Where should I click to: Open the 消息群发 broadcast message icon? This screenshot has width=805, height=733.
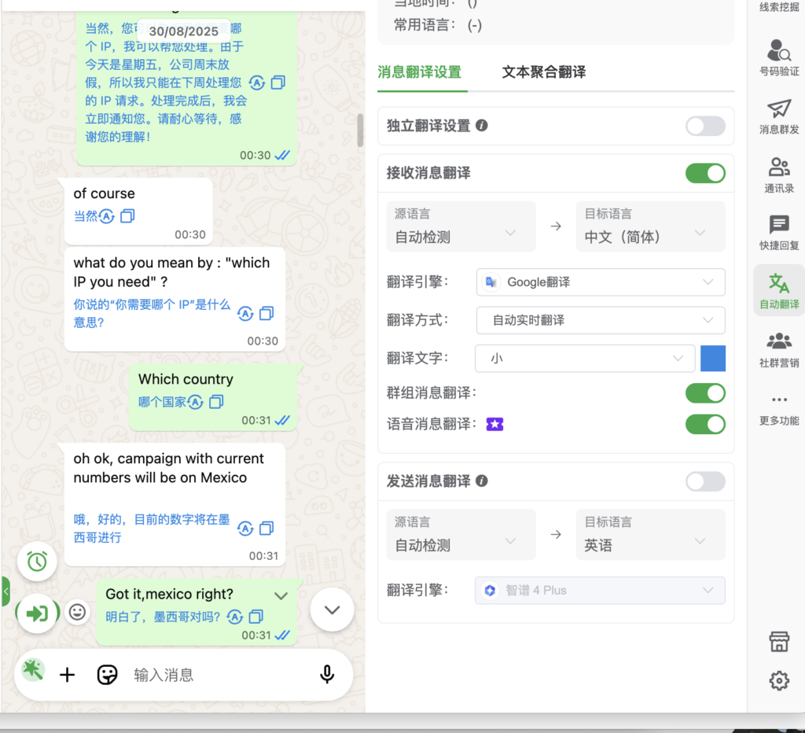(778, 116)
